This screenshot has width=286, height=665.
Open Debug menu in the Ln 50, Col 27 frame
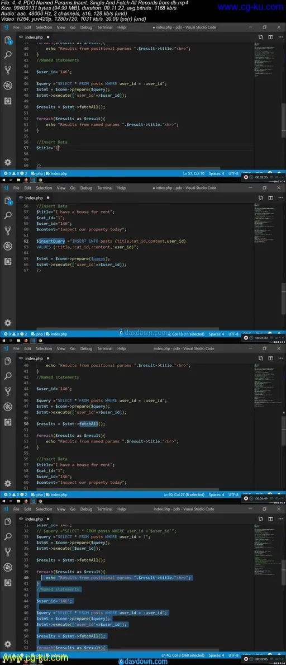click(x=86, y=348)
